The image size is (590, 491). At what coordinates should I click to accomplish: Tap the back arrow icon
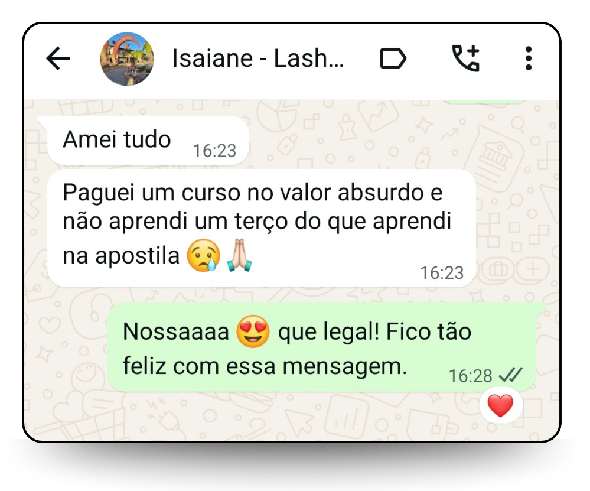58,58
